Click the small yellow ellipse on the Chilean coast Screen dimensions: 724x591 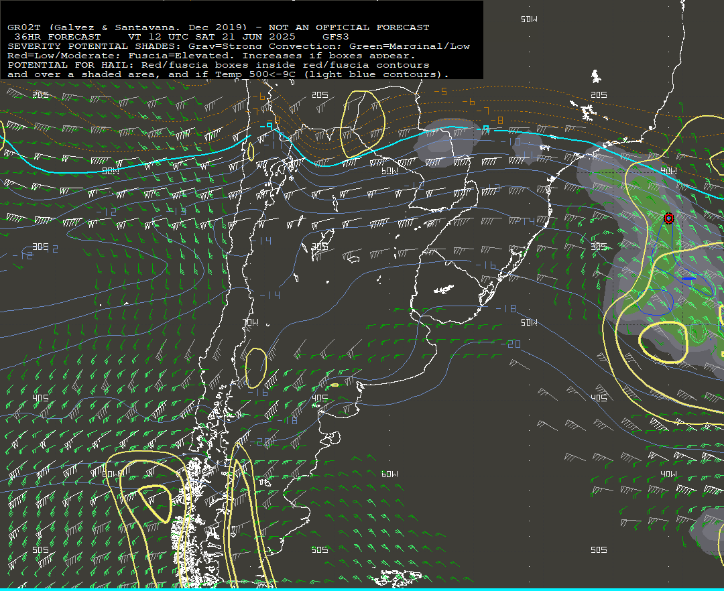250,152
